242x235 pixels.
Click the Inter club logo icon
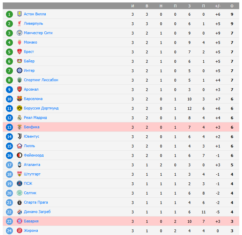click(20, 70)
